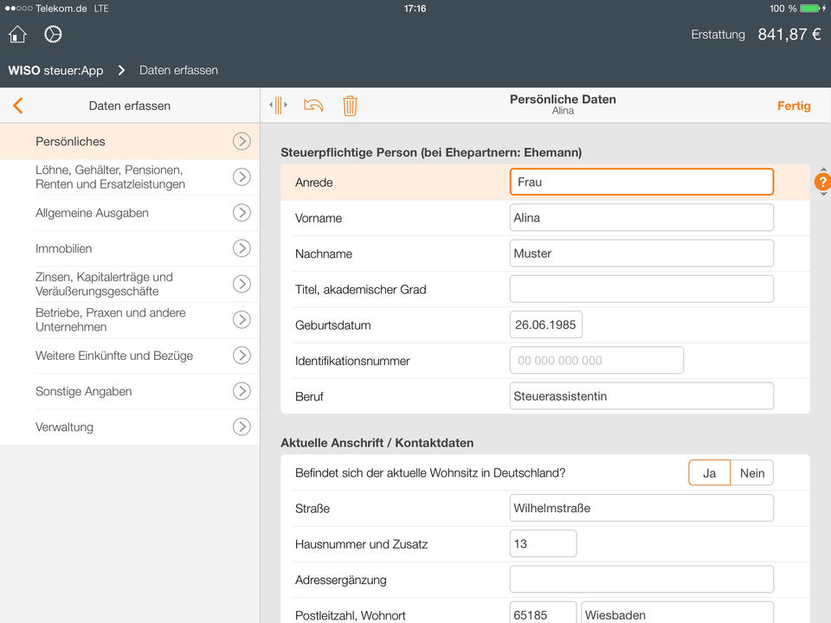Select Ja for Wohnsitz in Deutschland

tap(709, 473)
